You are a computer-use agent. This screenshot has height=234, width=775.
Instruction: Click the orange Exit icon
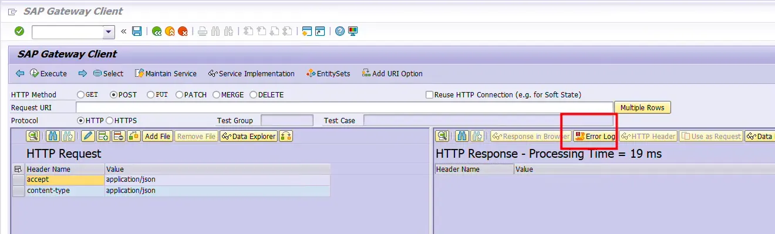click(x=170, y=32)
